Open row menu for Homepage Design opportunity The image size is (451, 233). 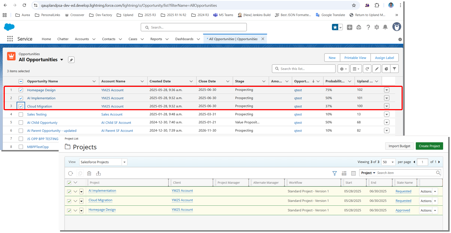click(386, 90)
